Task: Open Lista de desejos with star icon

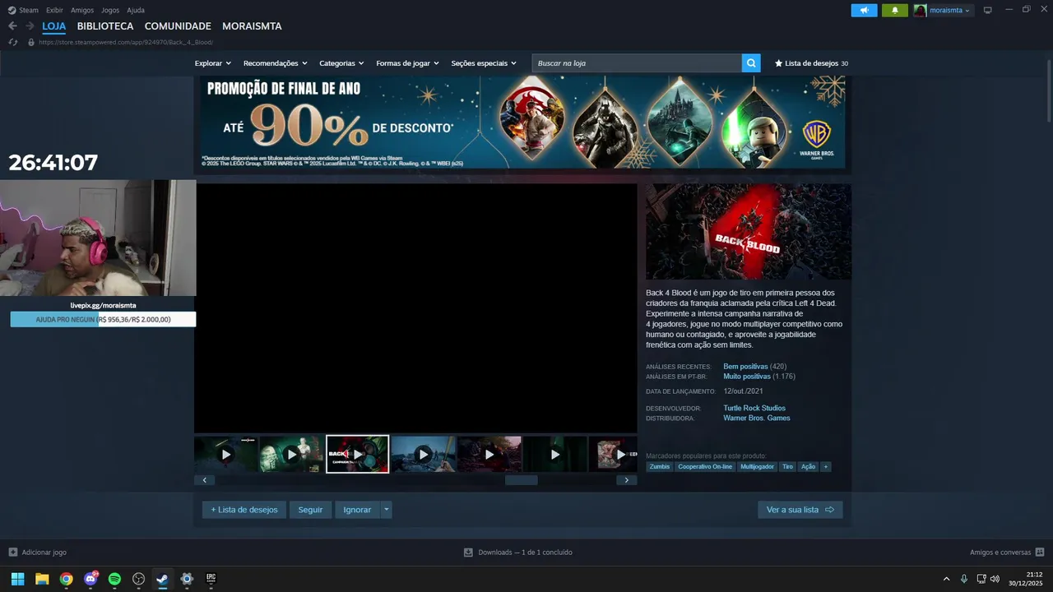Action: [811, 63]
